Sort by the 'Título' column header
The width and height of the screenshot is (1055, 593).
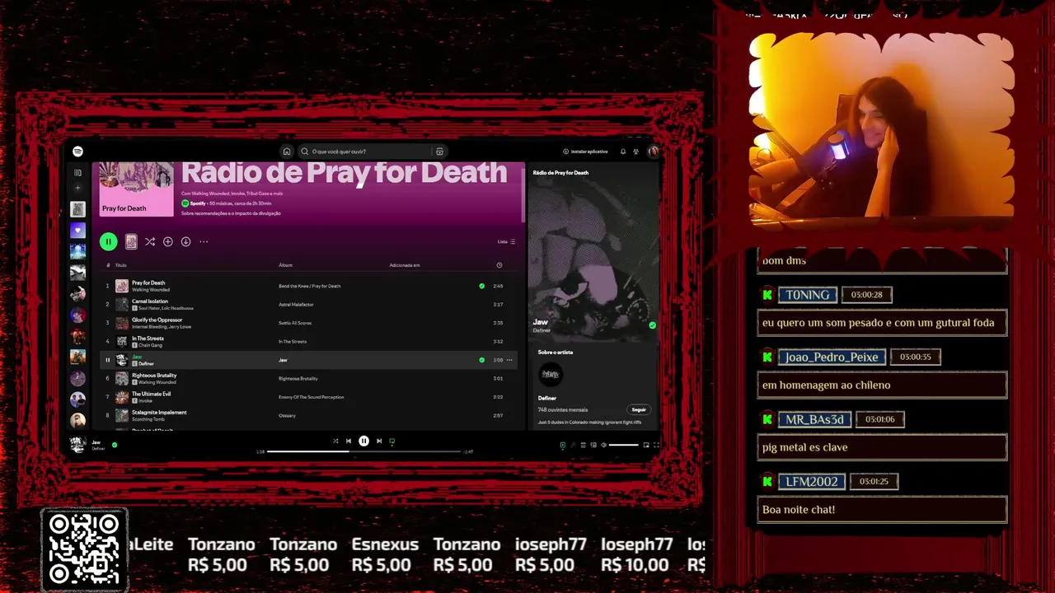pos(121,265)
